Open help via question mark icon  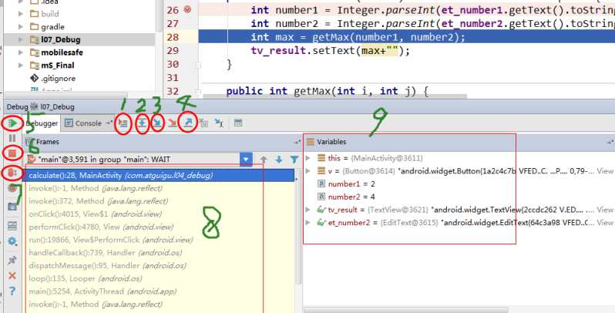12,291
